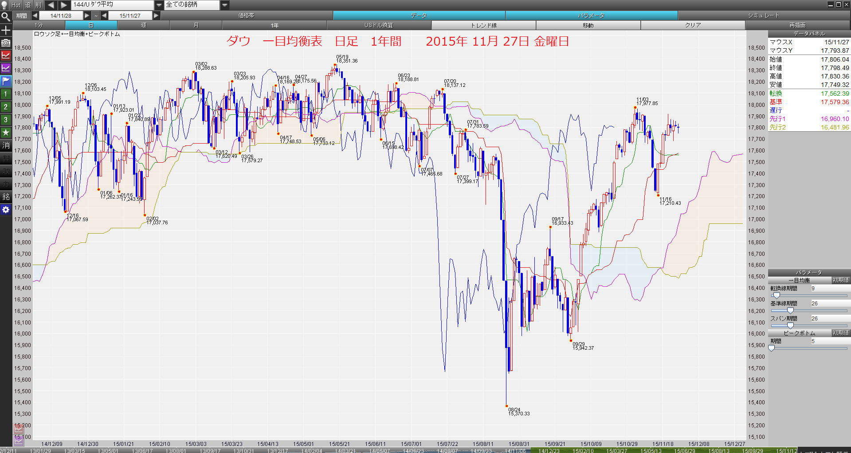Click the ピークボトム 期間 value field
Image resolution: width=851 pixels, height=453 pixels.
(830, 341)
